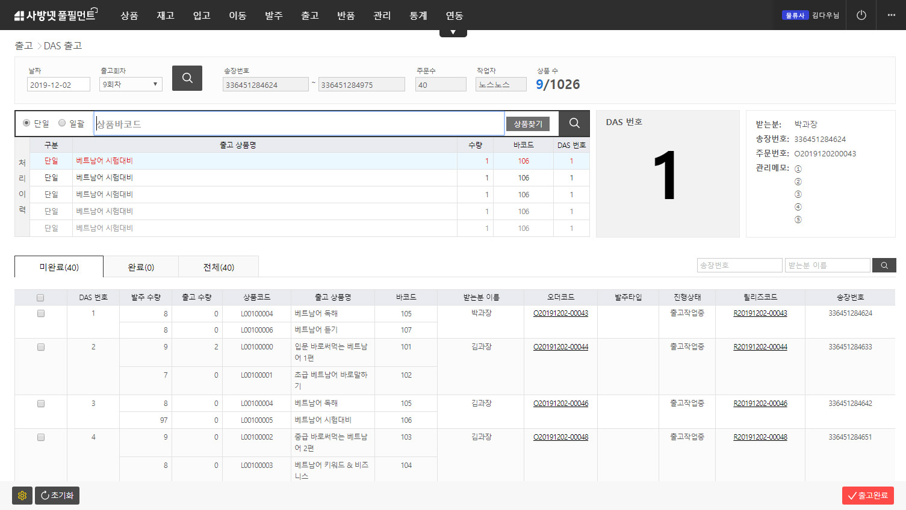Click the magnifier button next to 상품찾기
Screen dimensions: 906x510
point(574,123)
